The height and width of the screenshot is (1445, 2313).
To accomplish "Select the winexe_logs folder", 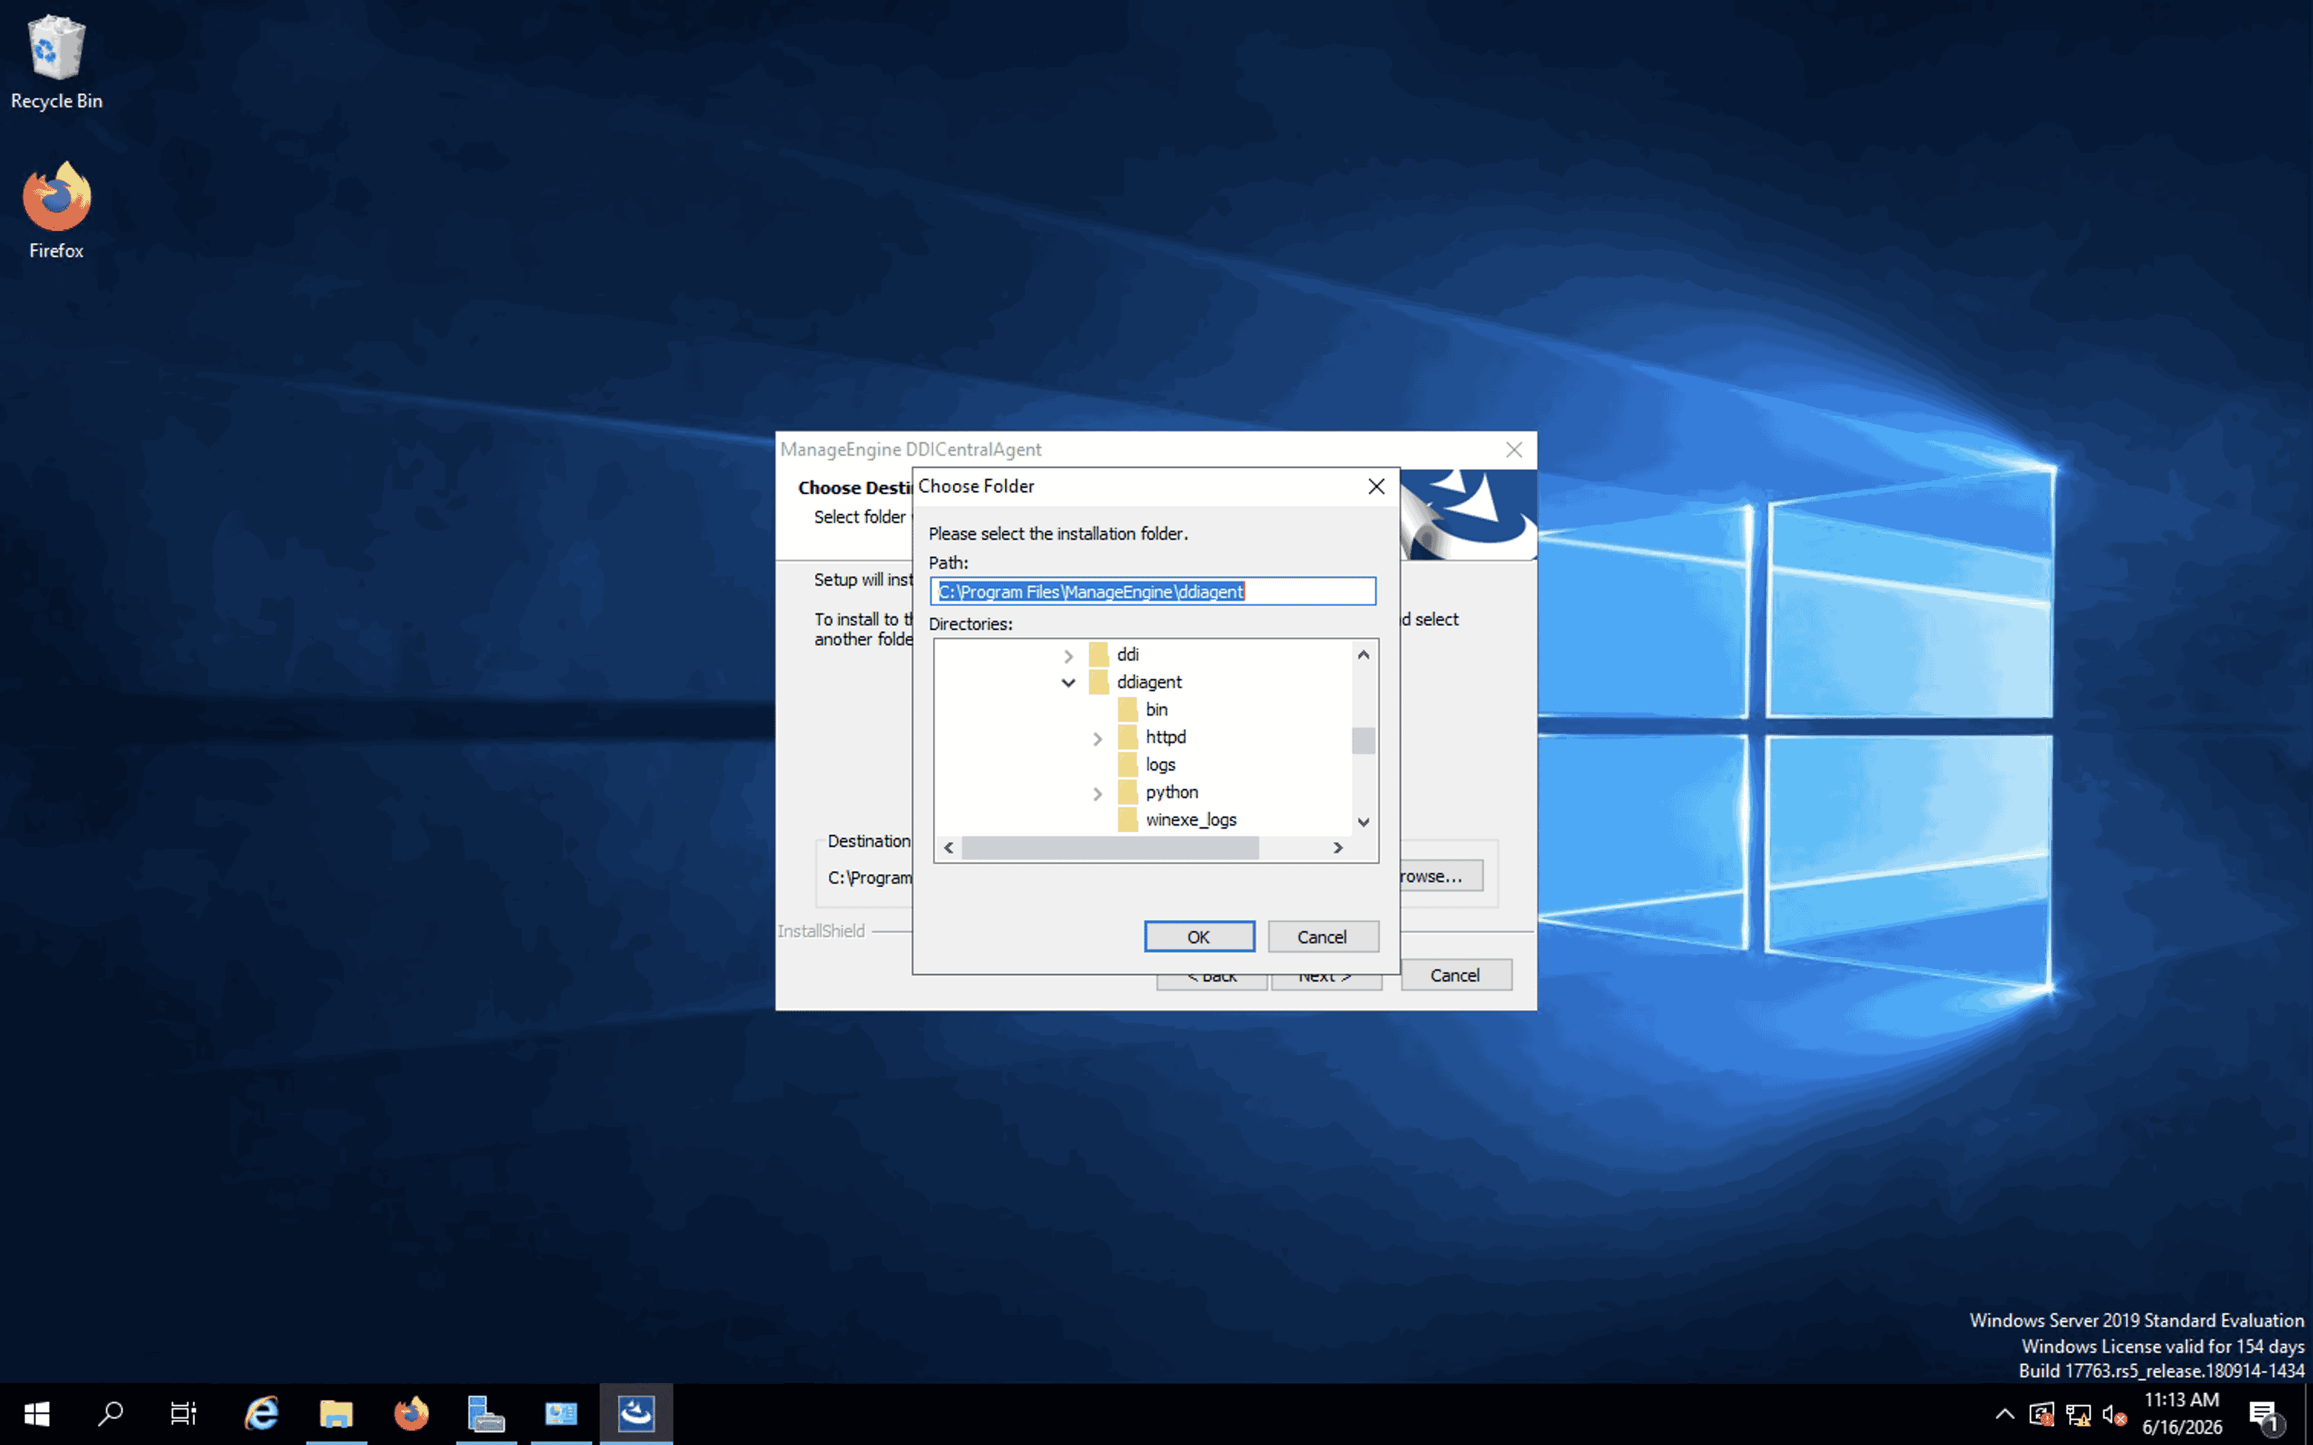I will click(x=1191, y=820).
